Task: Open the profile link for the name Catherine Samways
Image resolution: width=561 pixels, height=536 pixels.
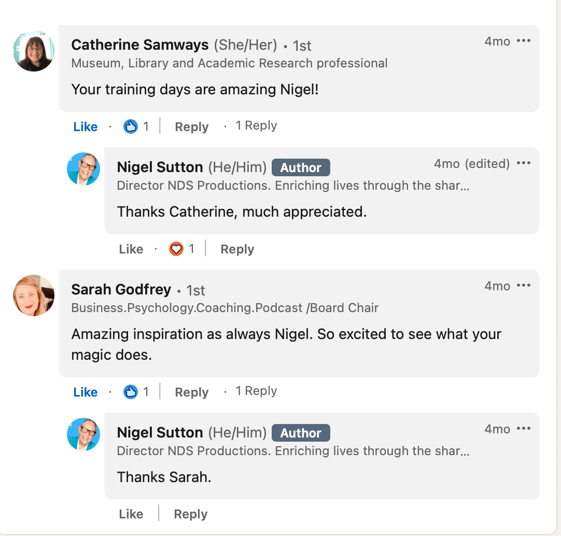Action: coord(140,45)
